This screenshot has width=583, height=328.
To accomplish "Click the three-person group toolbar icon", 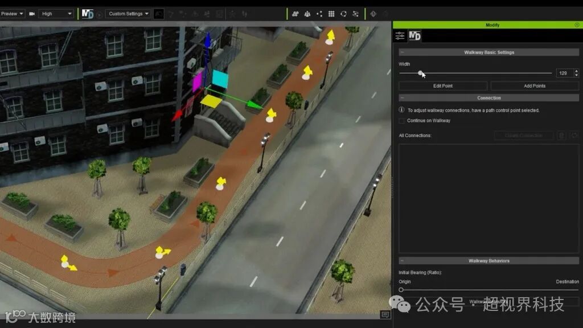I will (307, 14).
